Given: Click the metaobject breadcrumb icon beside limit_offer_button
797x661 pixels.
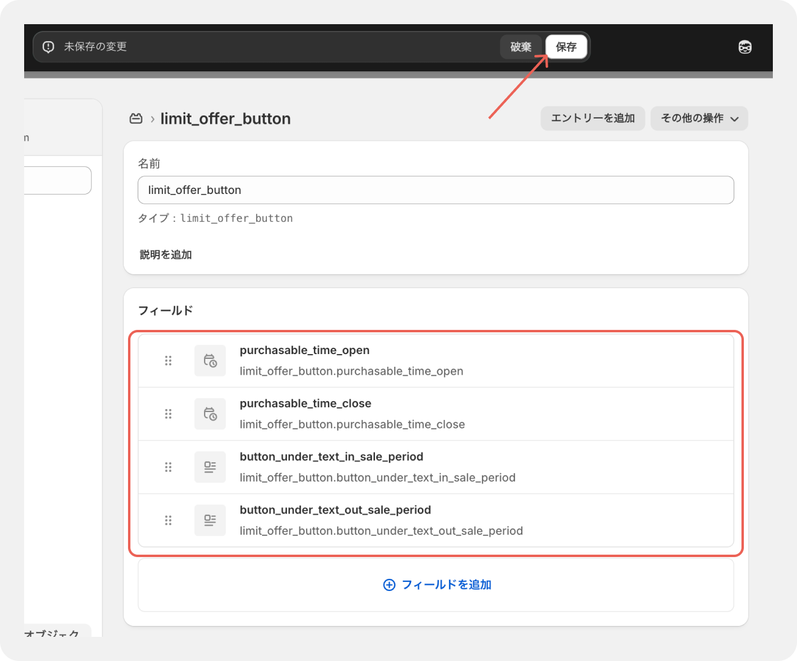Looking at the screenshot, I should [x=136, y=118].
